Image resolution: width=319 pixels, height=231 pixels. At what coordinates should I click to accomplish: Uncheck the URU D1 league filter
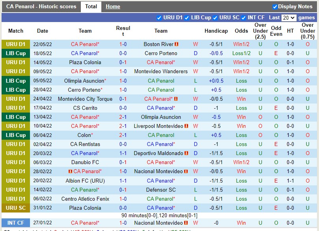pos(159,18)
